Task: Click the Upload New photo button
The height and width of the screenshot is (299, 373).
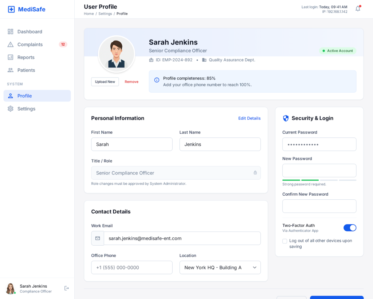Action: click(x=105, y=82)
